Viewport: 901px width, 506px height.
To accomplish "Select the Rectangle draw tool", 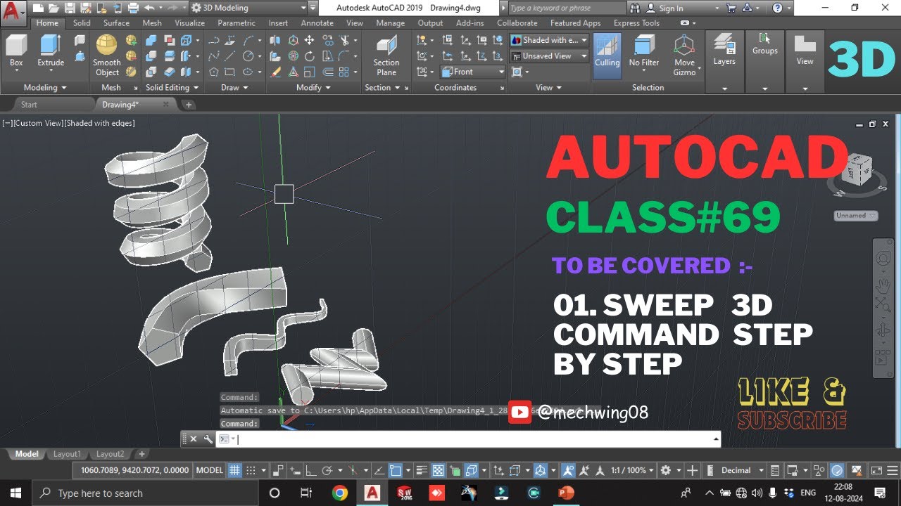I will (230, 71).
